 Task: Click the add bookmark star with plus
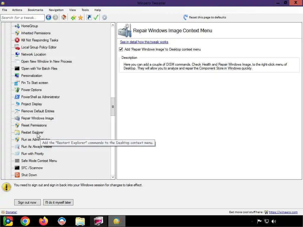pyautogui.click(x=73, y=17)
